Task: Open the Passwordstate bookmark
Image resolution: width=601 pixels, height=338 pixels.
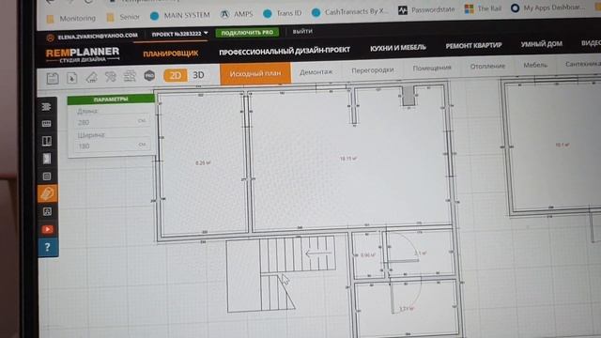Action: 426,9
